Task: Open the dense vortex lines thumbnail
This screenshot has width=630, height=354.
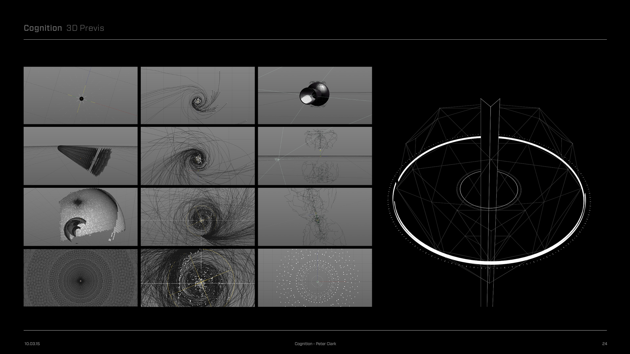Action: tap(198, 217)
